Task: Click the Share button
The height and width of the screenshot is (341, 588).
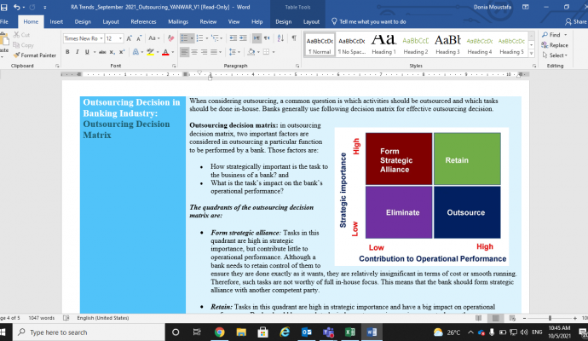Action: (x=577, y=21)
